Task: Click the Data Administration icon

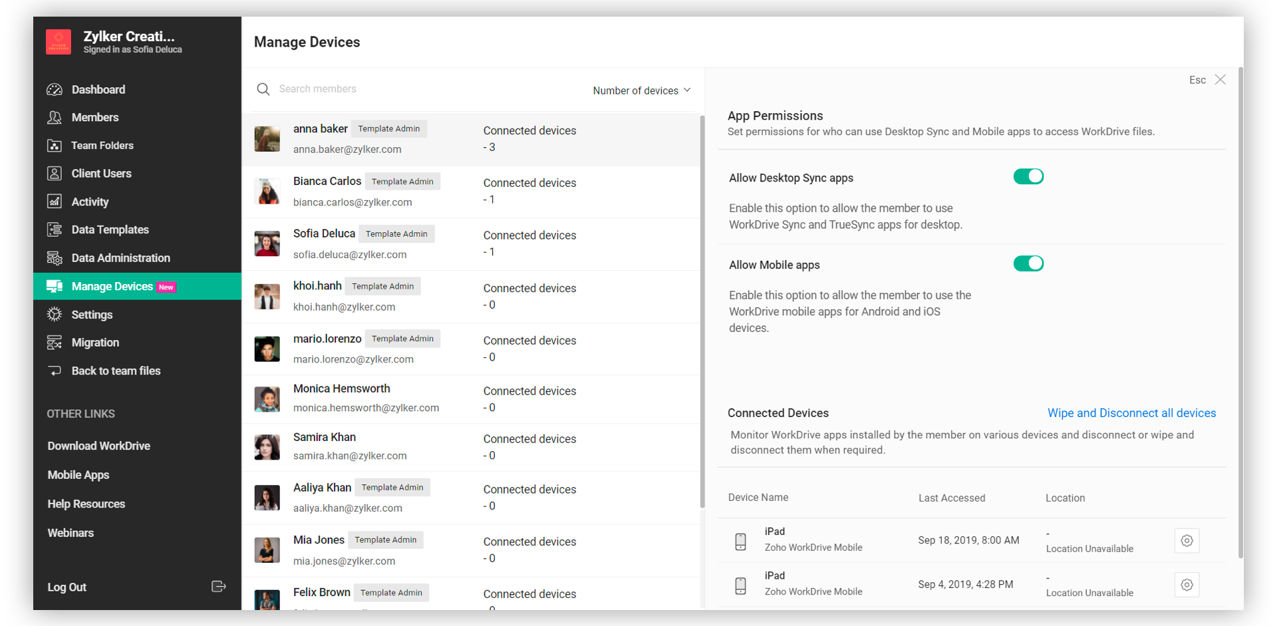Action: (x=55, y=258)
